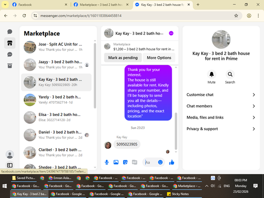Expand Customise chat options
This screenshot has width=264, height=198.
tap(221, 95)
